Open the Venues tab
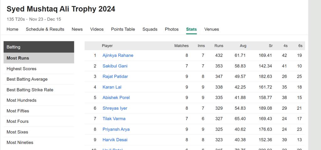 (212, 29)
